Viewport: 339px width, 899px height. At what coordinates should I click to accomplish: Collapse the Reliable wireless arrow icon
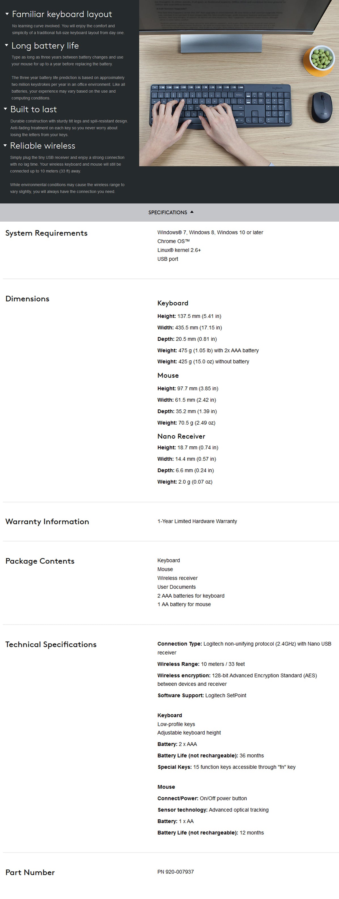(x=5, y=145)
